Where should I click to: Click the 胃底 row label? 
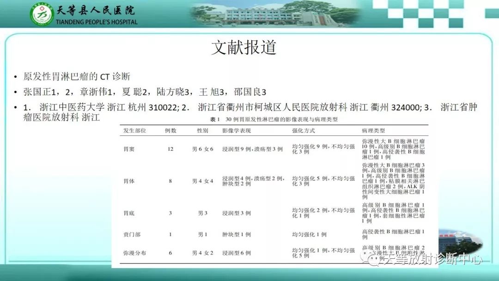pyautogui.click(x=129, y=213)
